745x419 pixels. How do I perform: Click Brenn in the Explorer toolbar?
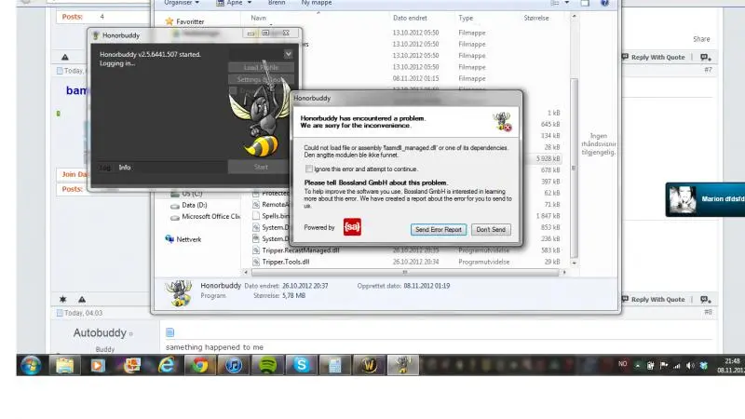coord(277,3)
